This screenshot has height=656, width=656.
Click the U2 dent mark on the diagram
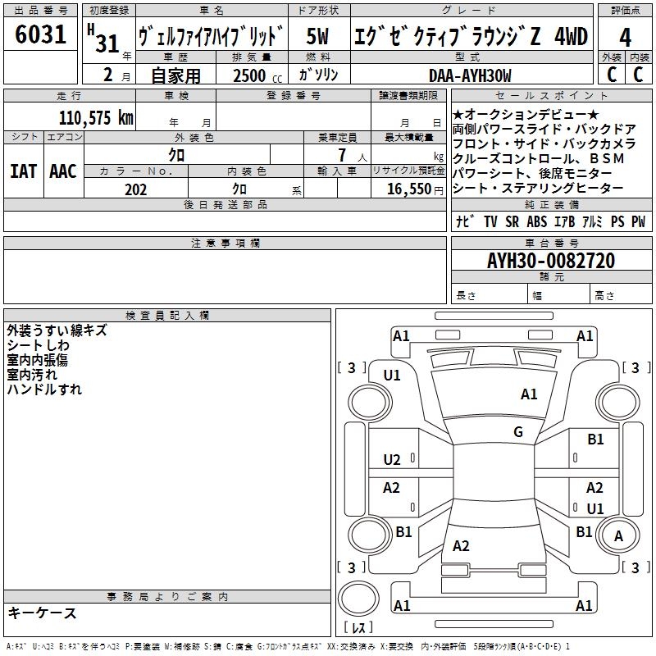(392, 460)
